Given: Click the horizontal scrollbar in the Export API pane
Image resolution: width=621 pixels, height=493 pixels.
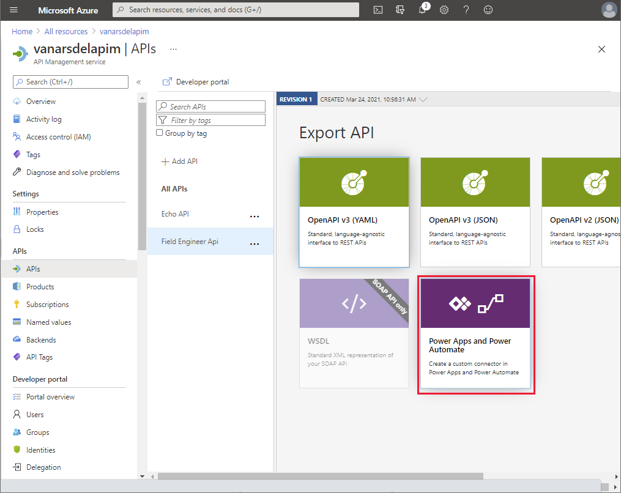Looking at the screenshot, I should (321, 476).
